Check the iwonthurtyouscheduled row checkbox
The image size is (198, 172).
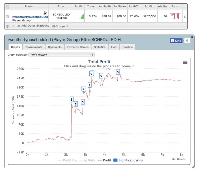point(7,17)
